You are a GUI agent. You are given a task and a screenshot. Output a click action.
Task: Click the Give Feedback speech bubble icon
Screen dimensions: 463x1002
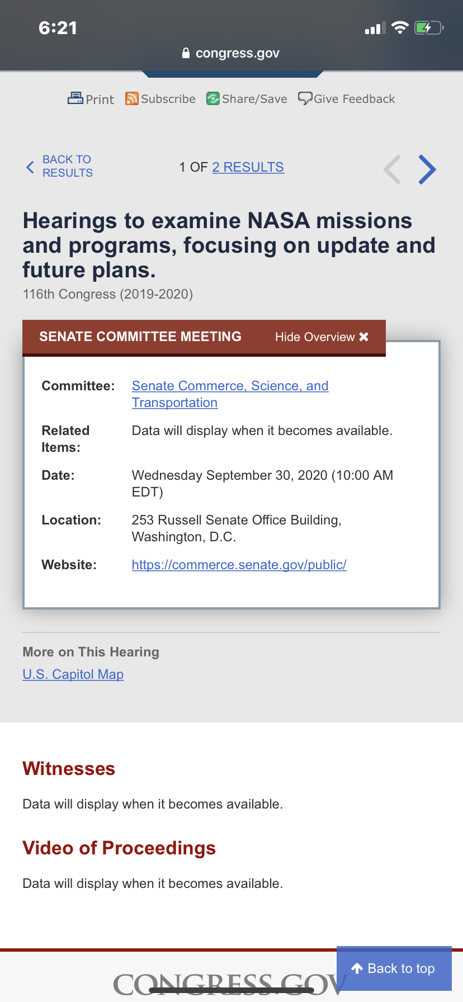tap(305, 98)
